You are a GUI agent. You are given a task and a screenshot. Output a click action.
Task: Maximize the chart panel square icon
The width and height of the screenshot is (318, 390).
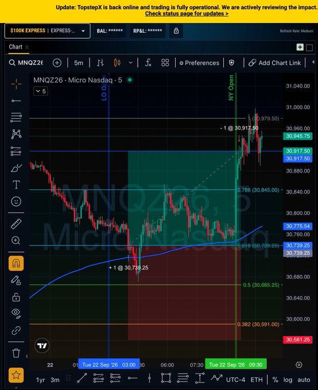point(309,48)
